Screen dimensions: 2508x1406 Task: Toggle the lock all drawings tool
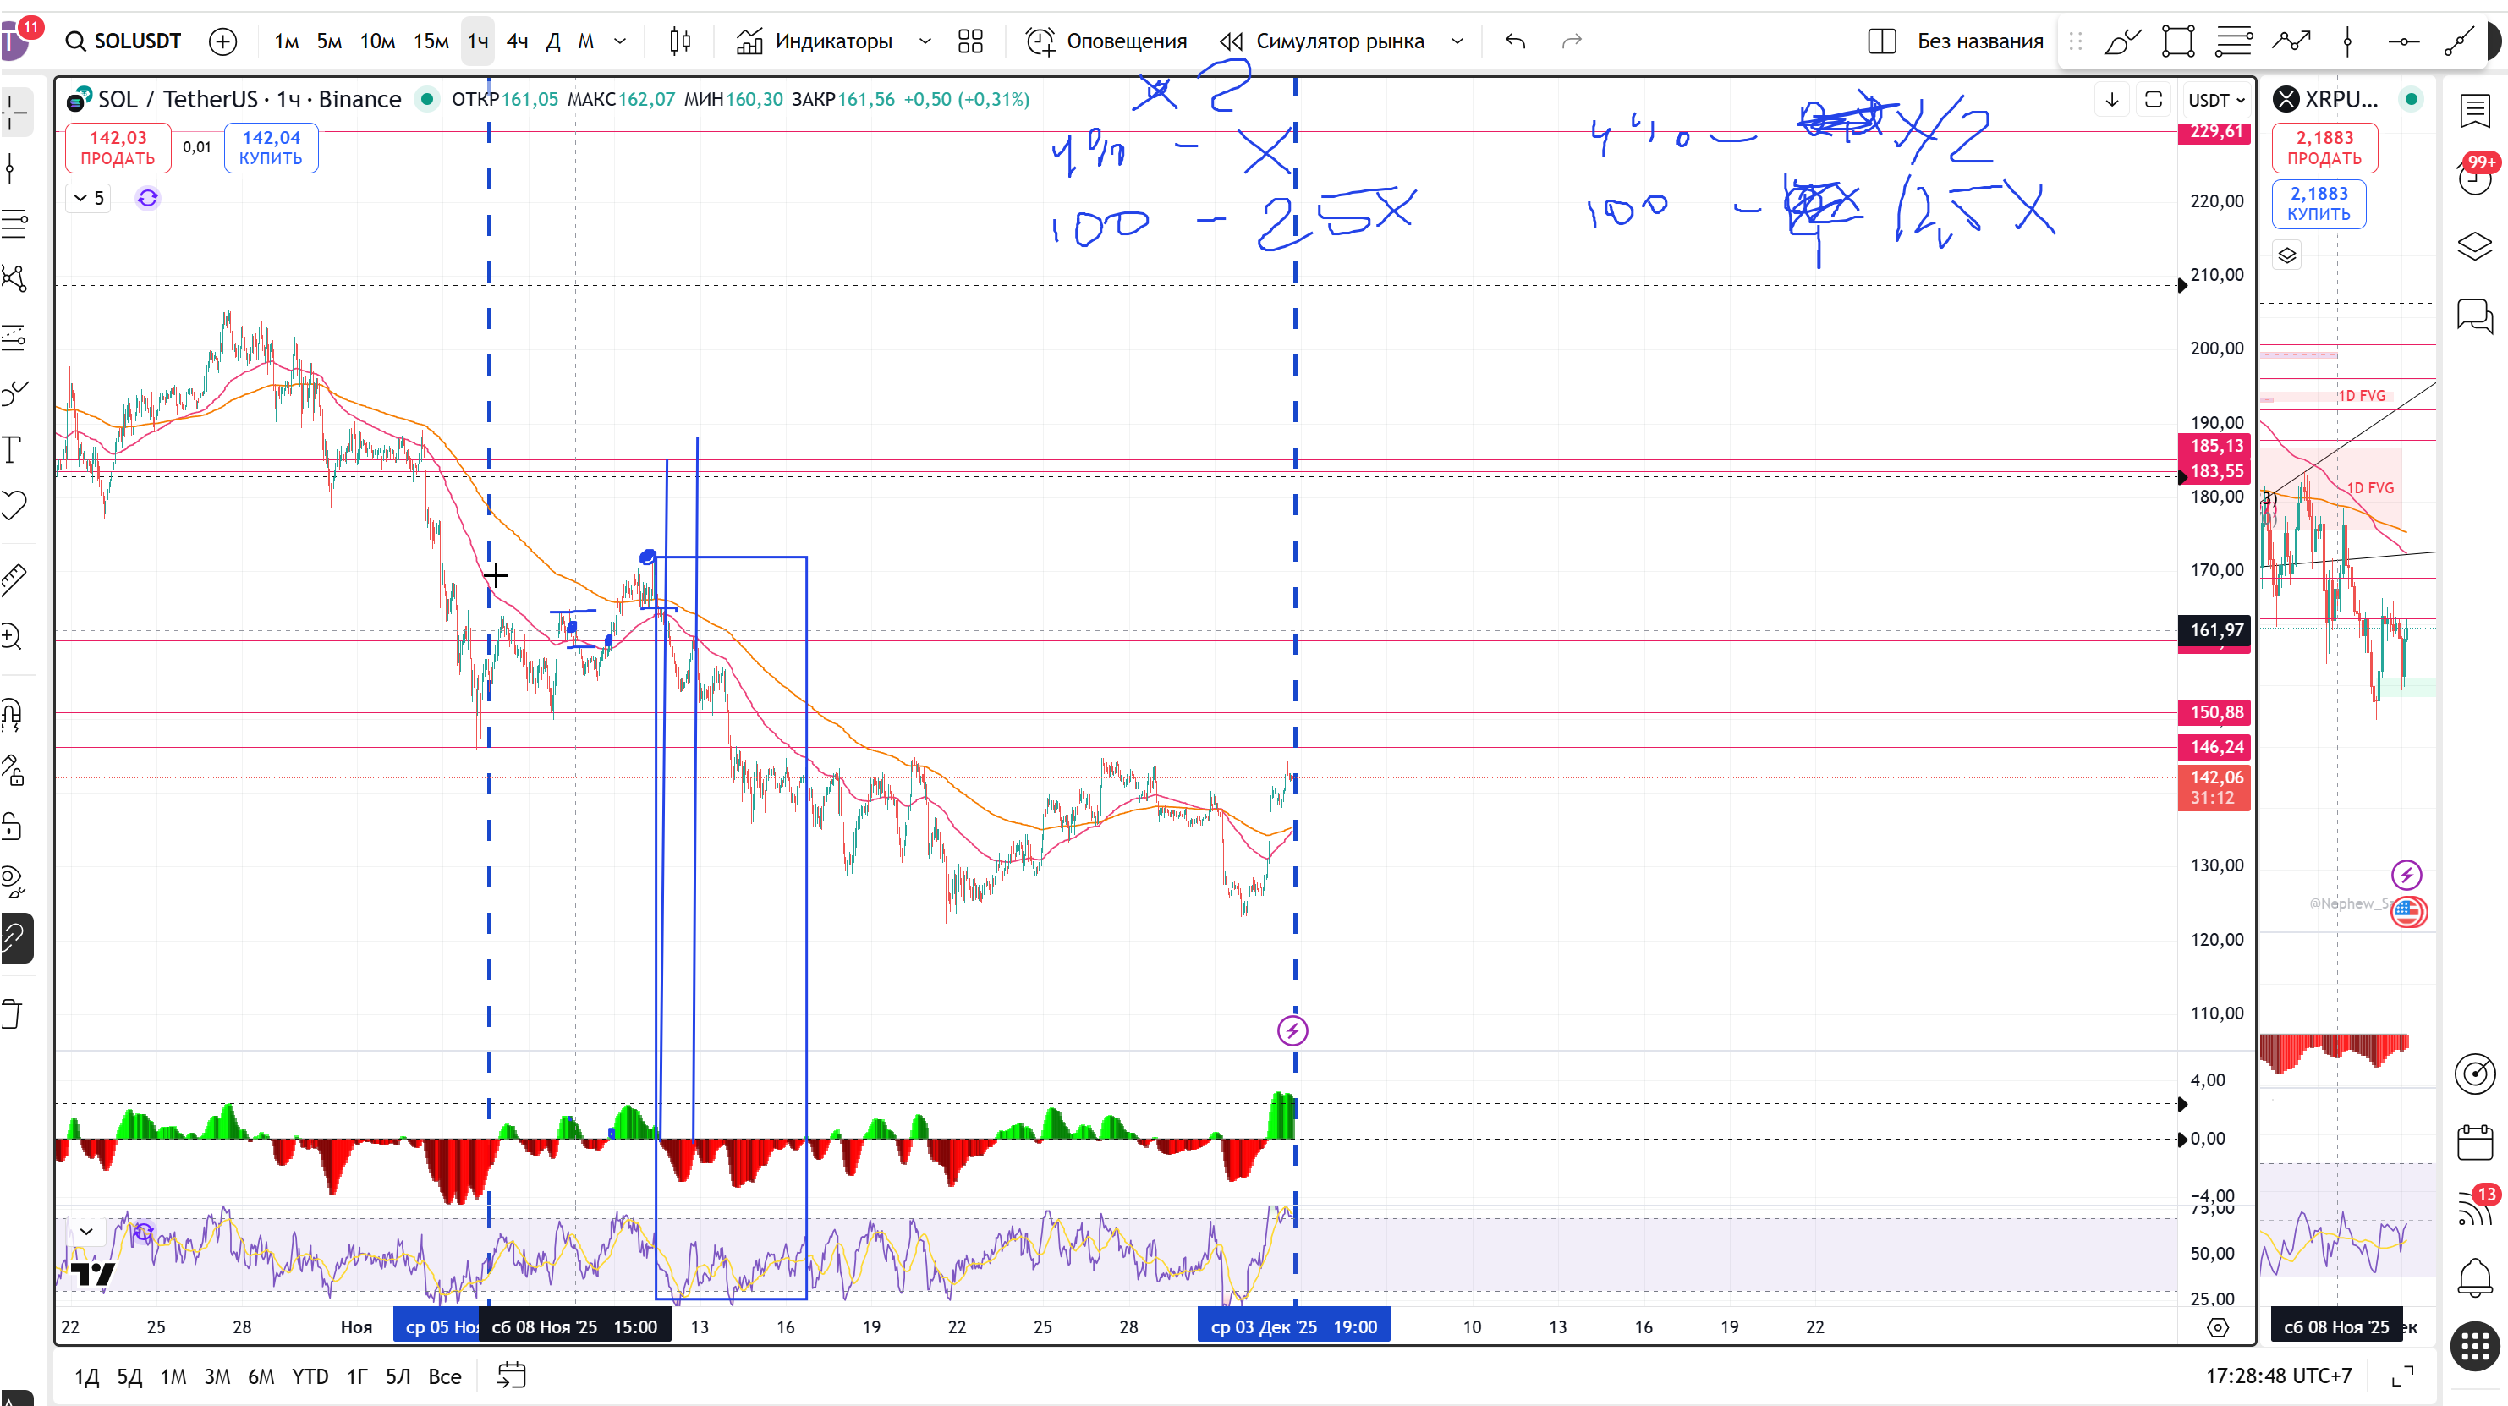tap(12, 827)
